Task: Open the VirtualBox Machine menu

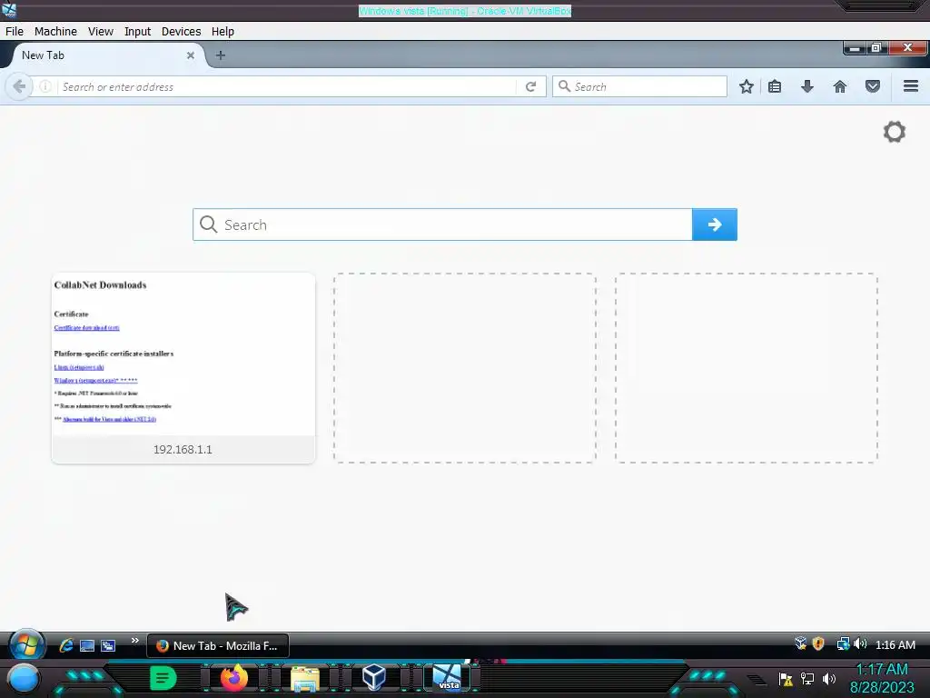Action: (55, 32)
